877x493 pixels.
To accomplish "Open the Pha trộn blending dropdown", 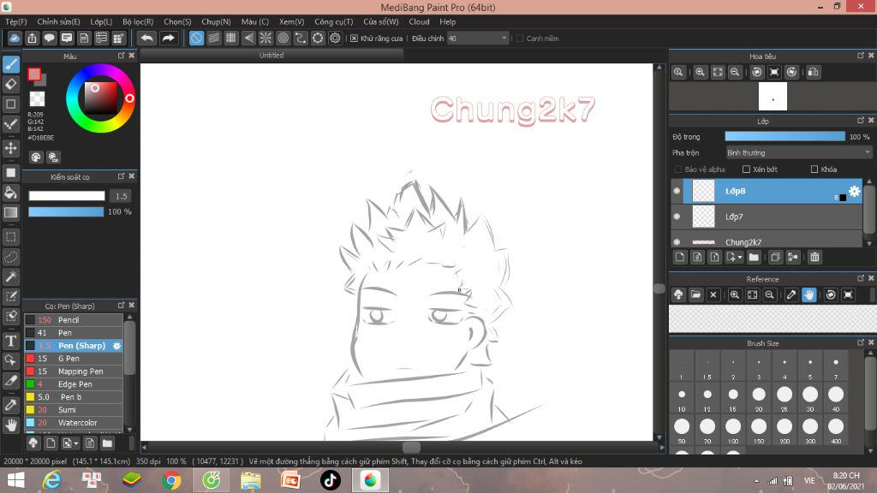I will click(798, 152).
